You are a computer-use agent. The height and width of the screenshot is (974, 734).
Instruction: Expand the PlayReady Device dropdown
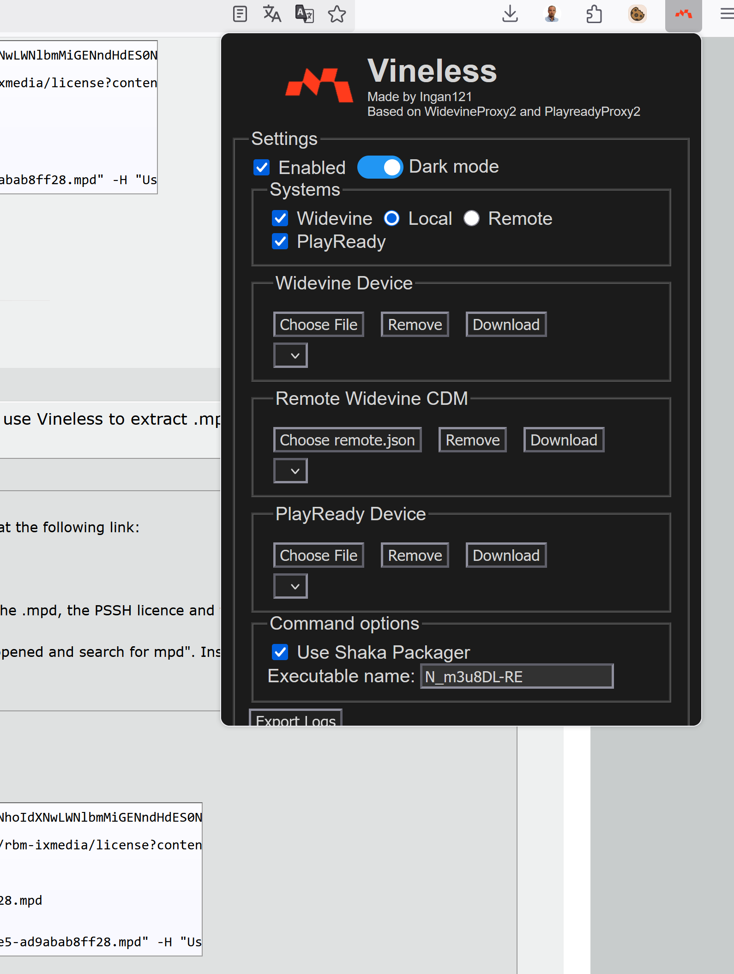pyautogui.click(x=290, y=586)
